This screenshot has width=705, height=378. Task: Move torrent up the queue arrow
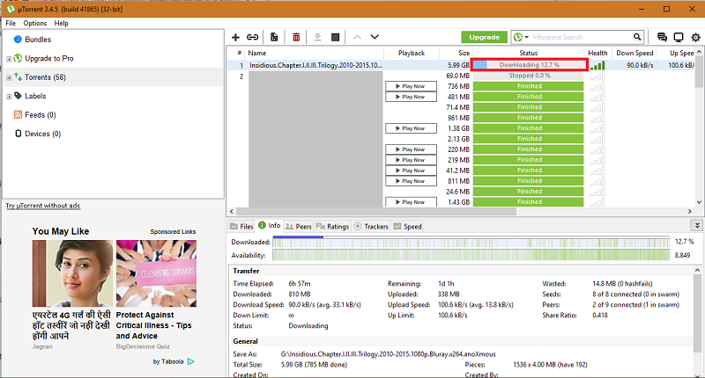point(357,37)
